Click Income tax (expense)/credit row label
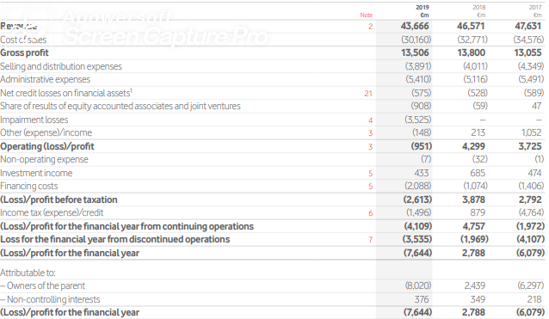This screenshot has width=549, height=319. (x=52, y=212)
